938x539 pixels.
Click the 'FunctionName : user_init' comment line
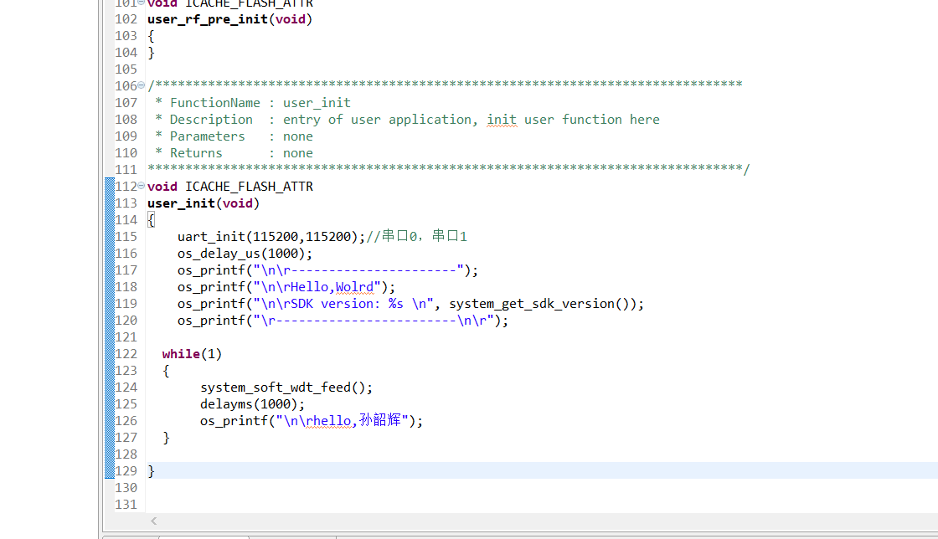coord(252,103)
